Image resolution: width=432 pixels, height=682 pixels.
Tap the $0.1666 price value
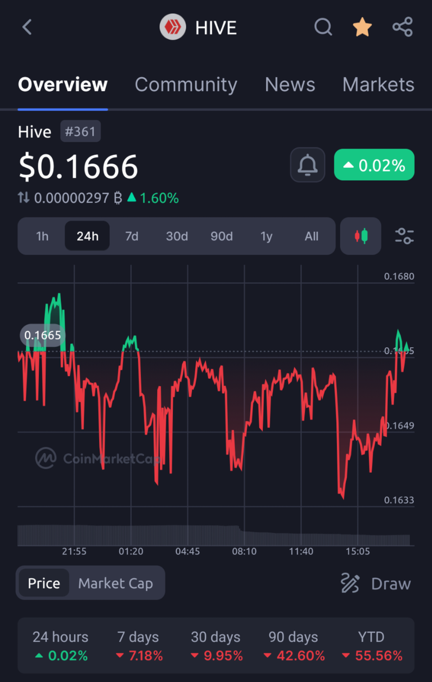[x=78, y=167]
